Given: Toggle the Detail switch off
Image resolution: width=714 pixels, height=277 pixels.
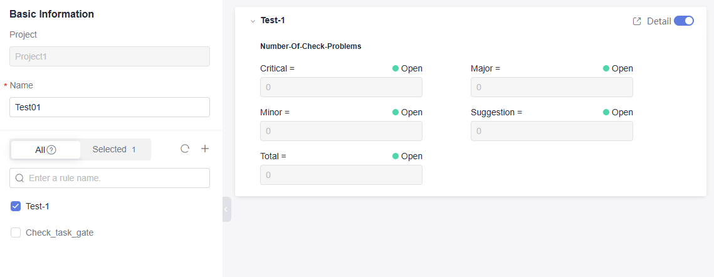Looking at the screenshot, I should pyautogui.click(x=684, y=21).
